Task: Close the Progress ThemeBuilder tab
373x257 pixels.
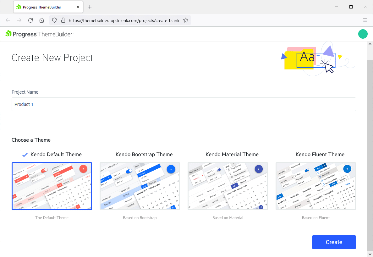Action: click(78, 7)
